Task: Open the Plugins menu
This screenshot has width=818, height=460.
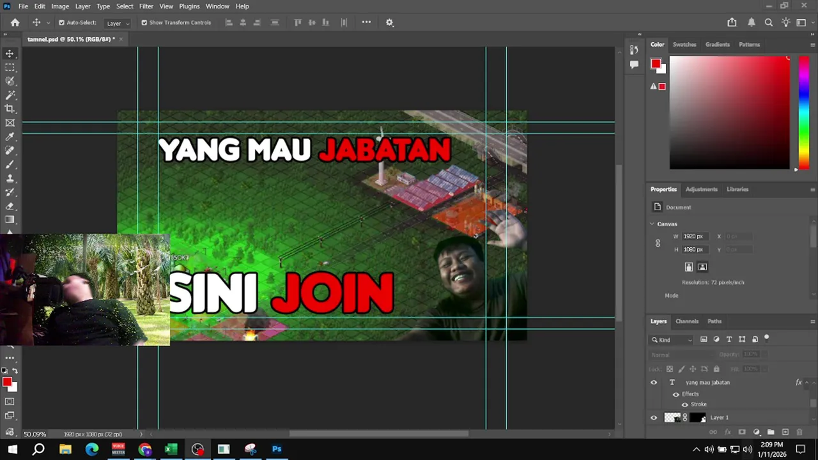Action: click(189, 6)
